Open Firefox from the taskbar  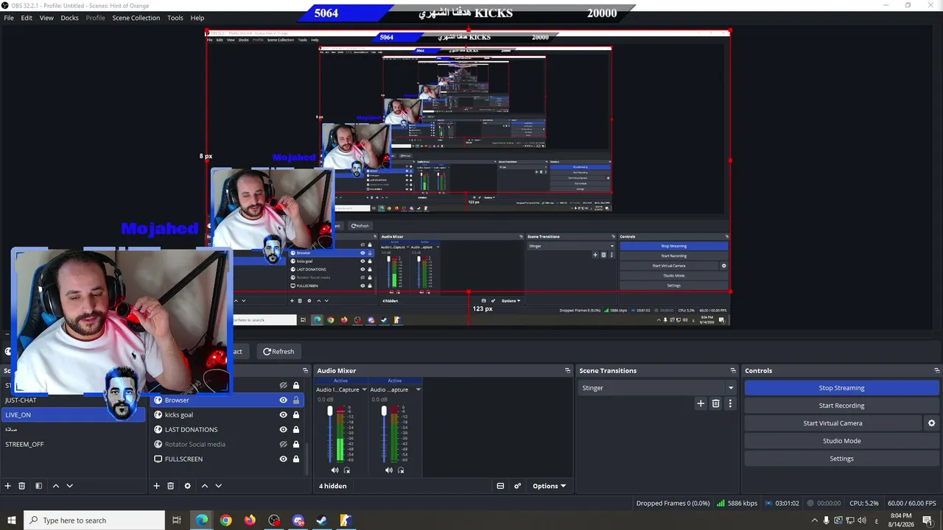250,520
